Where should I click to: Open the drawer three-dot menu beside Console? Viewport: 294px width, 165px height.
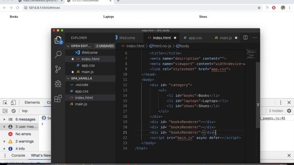pyautogui.click(x=5, y=155)
